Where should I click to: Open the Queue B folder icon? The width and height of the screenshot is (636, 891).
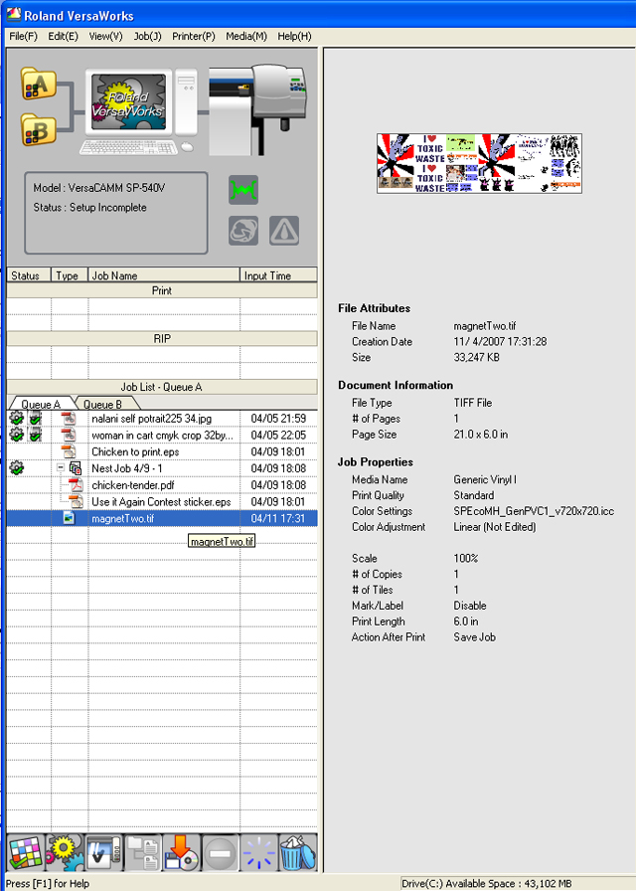[38, 129]
